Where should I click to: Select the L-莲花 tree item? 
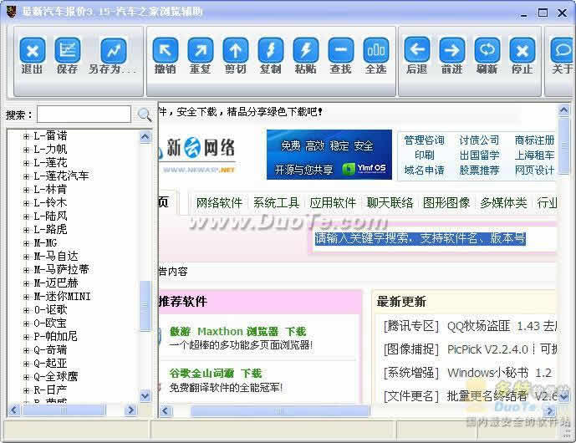[50, 163]
